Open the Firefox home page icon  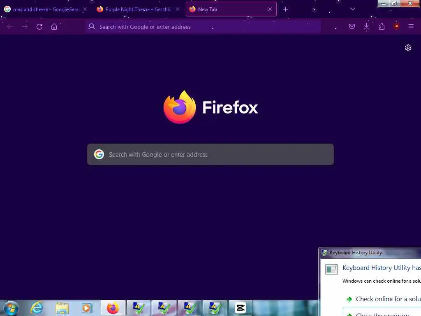pyautogui.click(x=54, y=27)
